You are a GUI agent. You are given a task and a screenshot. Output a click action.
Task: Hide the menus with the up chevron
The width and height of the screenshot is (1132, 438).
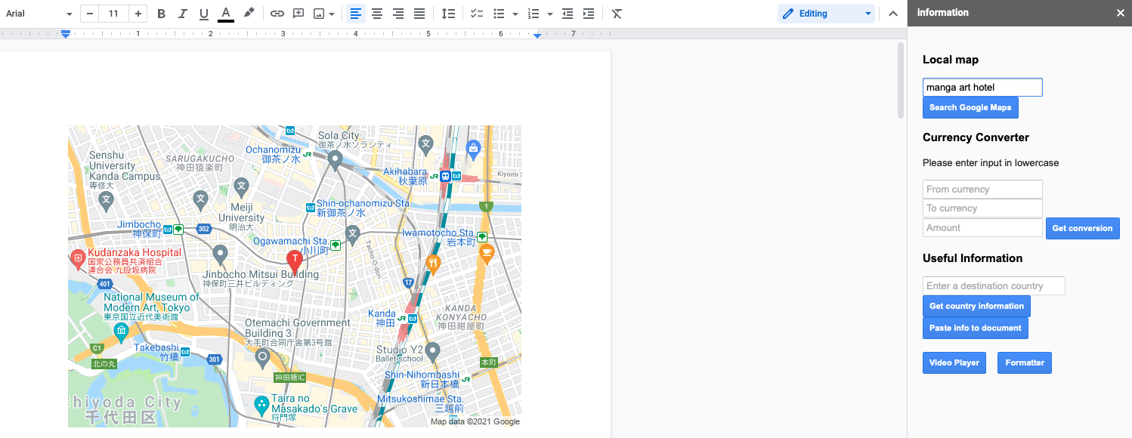click(892, 14)
